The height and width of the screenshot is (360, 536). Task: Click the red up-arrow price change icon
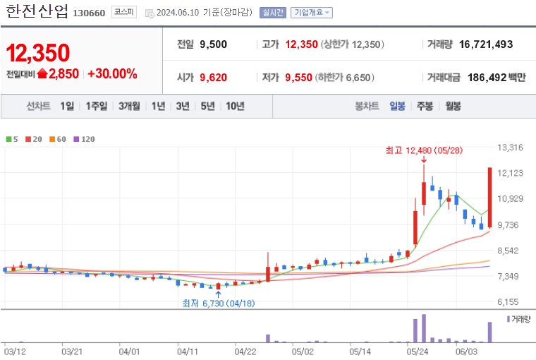point(42,73)
